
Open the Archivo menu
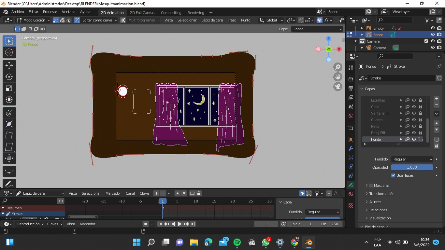coord(18,12)
